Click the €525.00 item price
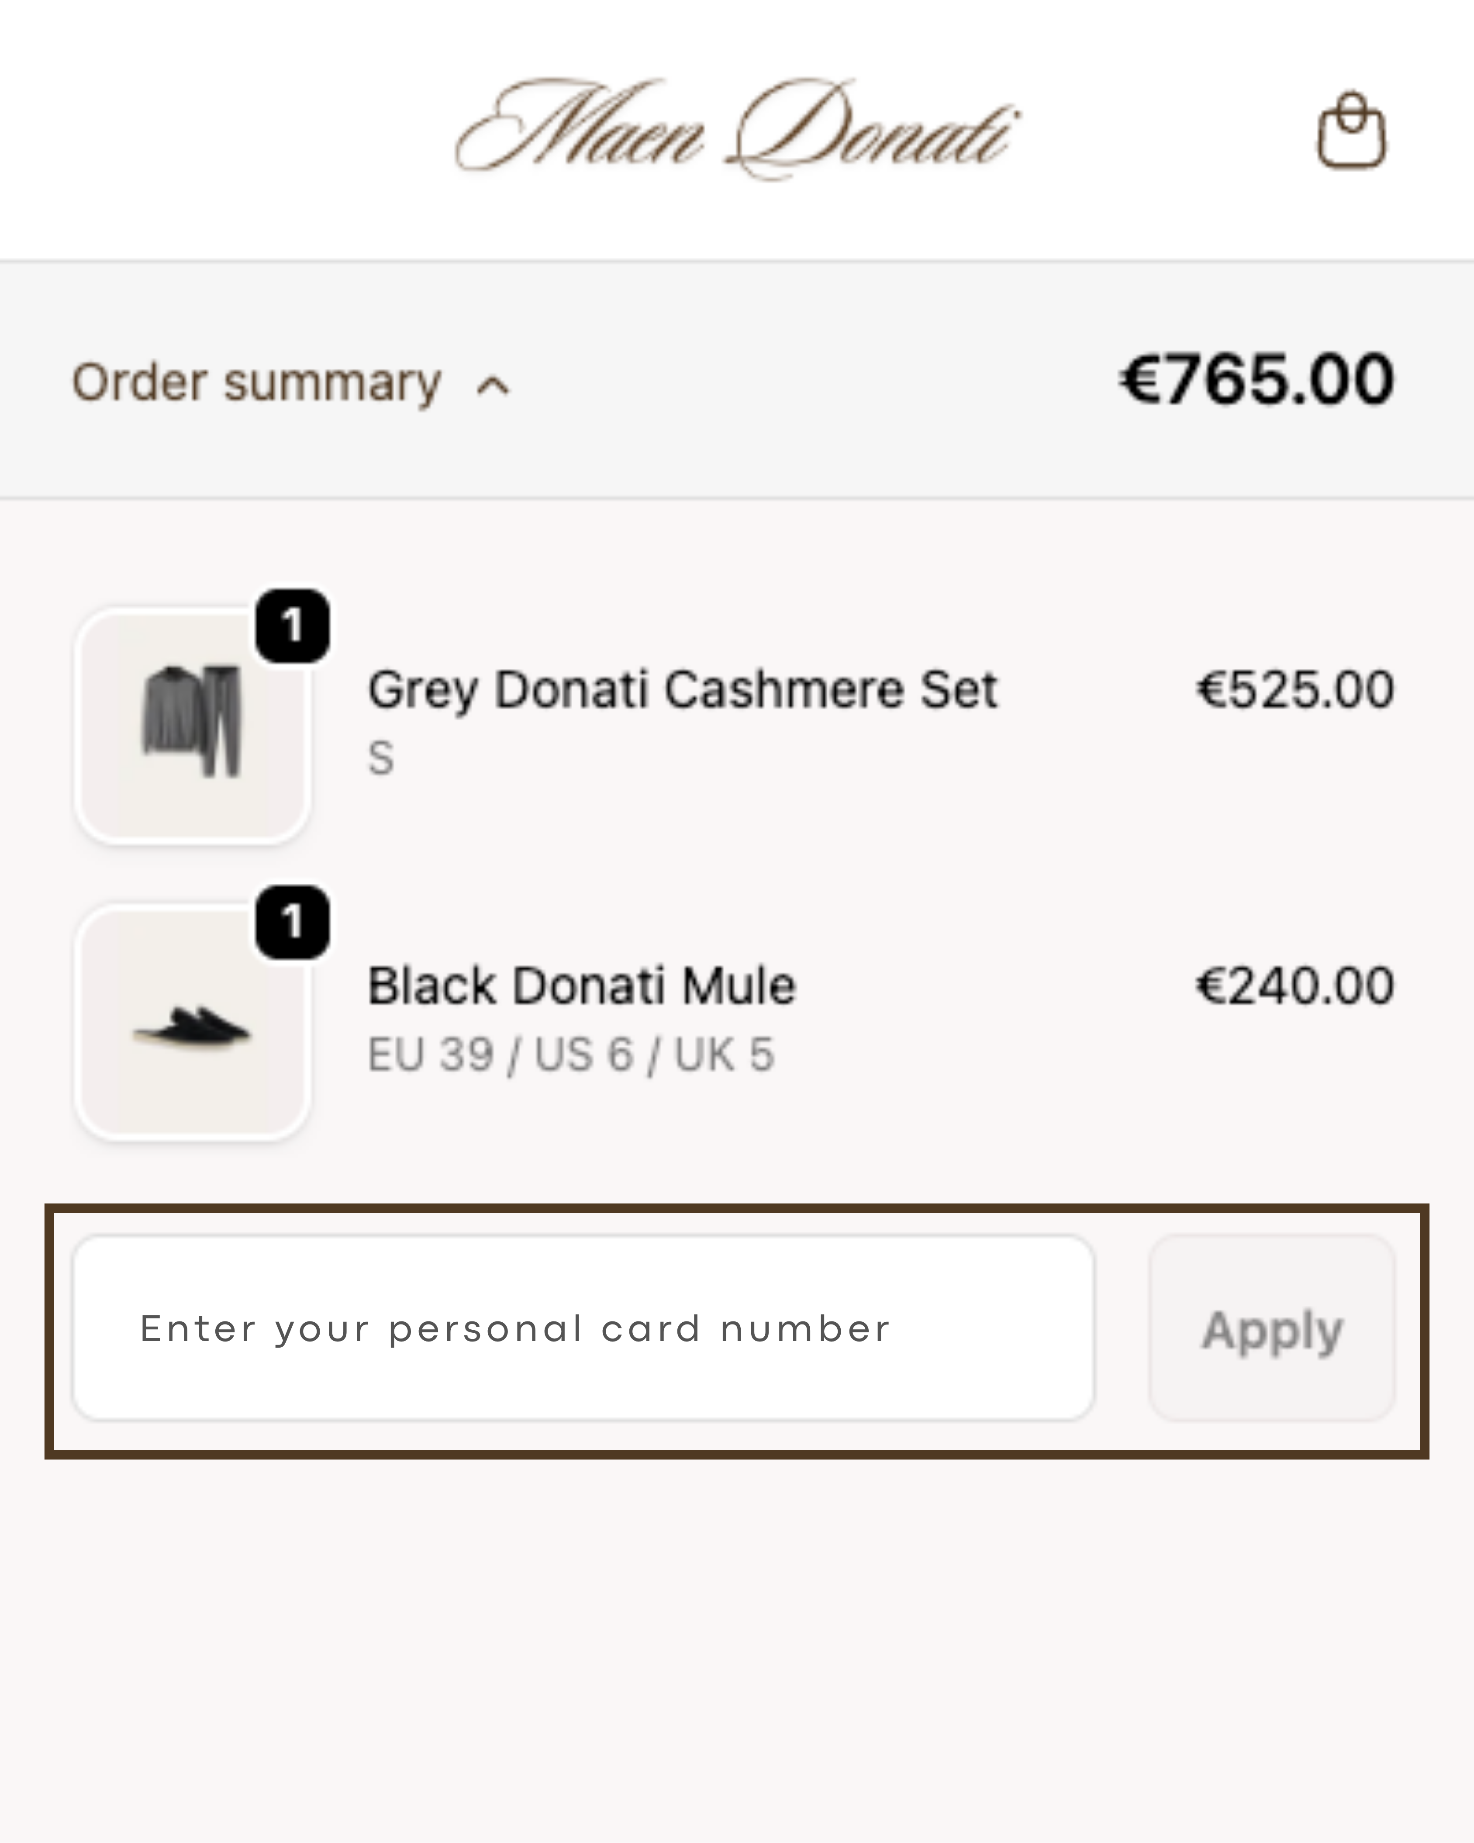The image size is (1474, 1843). tap(1294, 689)
